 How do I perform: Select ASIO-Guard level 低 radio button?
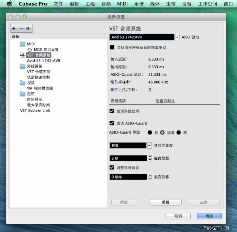click(x=150, y=132)
